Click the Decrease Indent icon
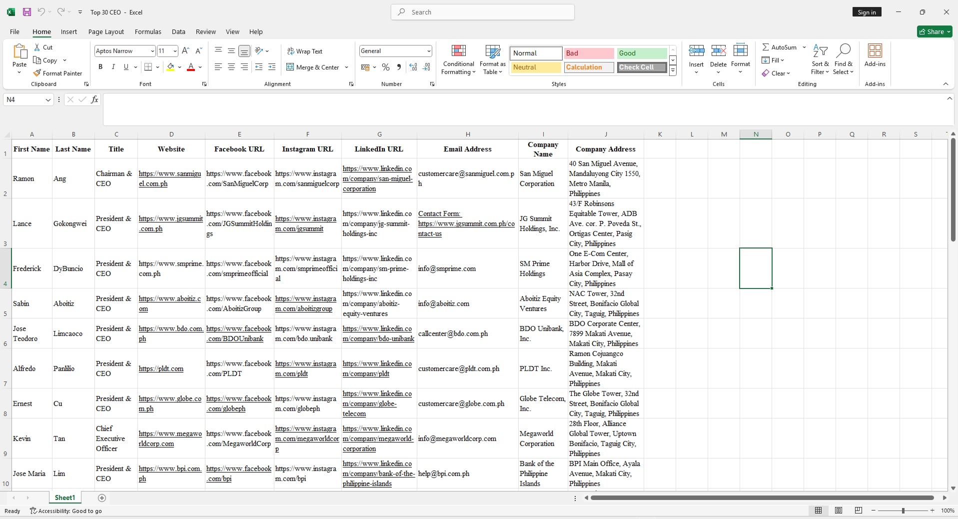This screenshot has height=519, width=958. [259, 67]
